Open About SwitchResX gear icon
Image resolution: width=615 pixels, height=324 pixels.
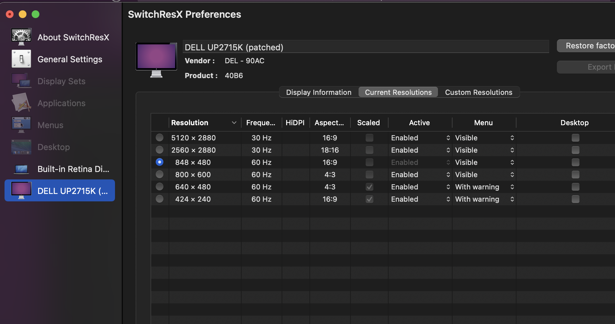(21, 37)
